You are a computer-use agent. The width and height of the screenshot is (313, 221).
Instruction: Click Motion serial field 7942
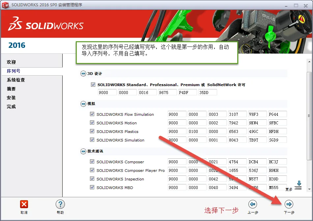click(237, 123)
